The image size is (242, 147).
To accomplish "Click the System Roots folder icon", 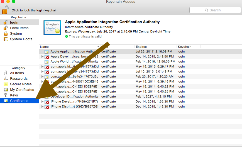I will click(x=6, y=39).
